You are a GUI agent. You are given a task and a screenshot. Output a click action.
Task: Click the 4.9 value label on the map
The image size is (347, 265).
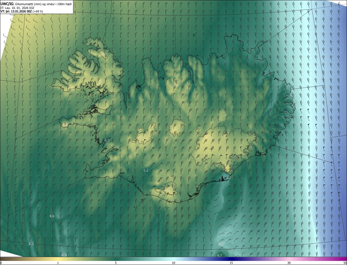(x=107, y=140)
